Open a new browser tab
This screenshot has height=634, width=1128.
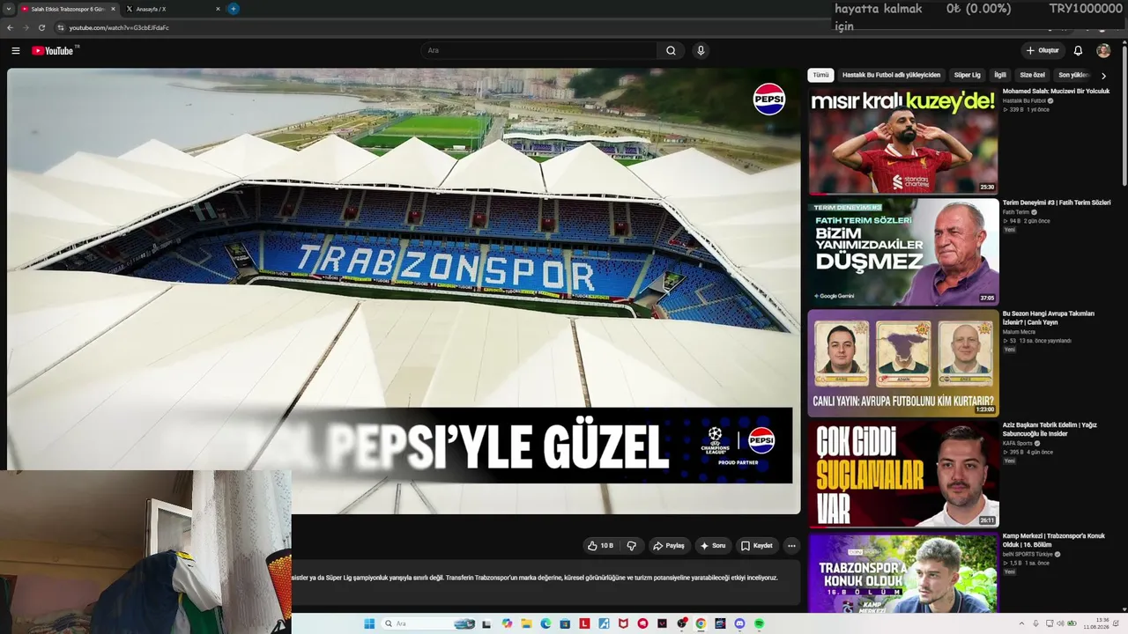[233, 9]
